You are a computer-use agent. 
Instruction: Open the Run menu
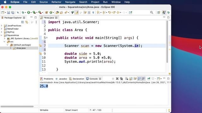click(105, 2)
